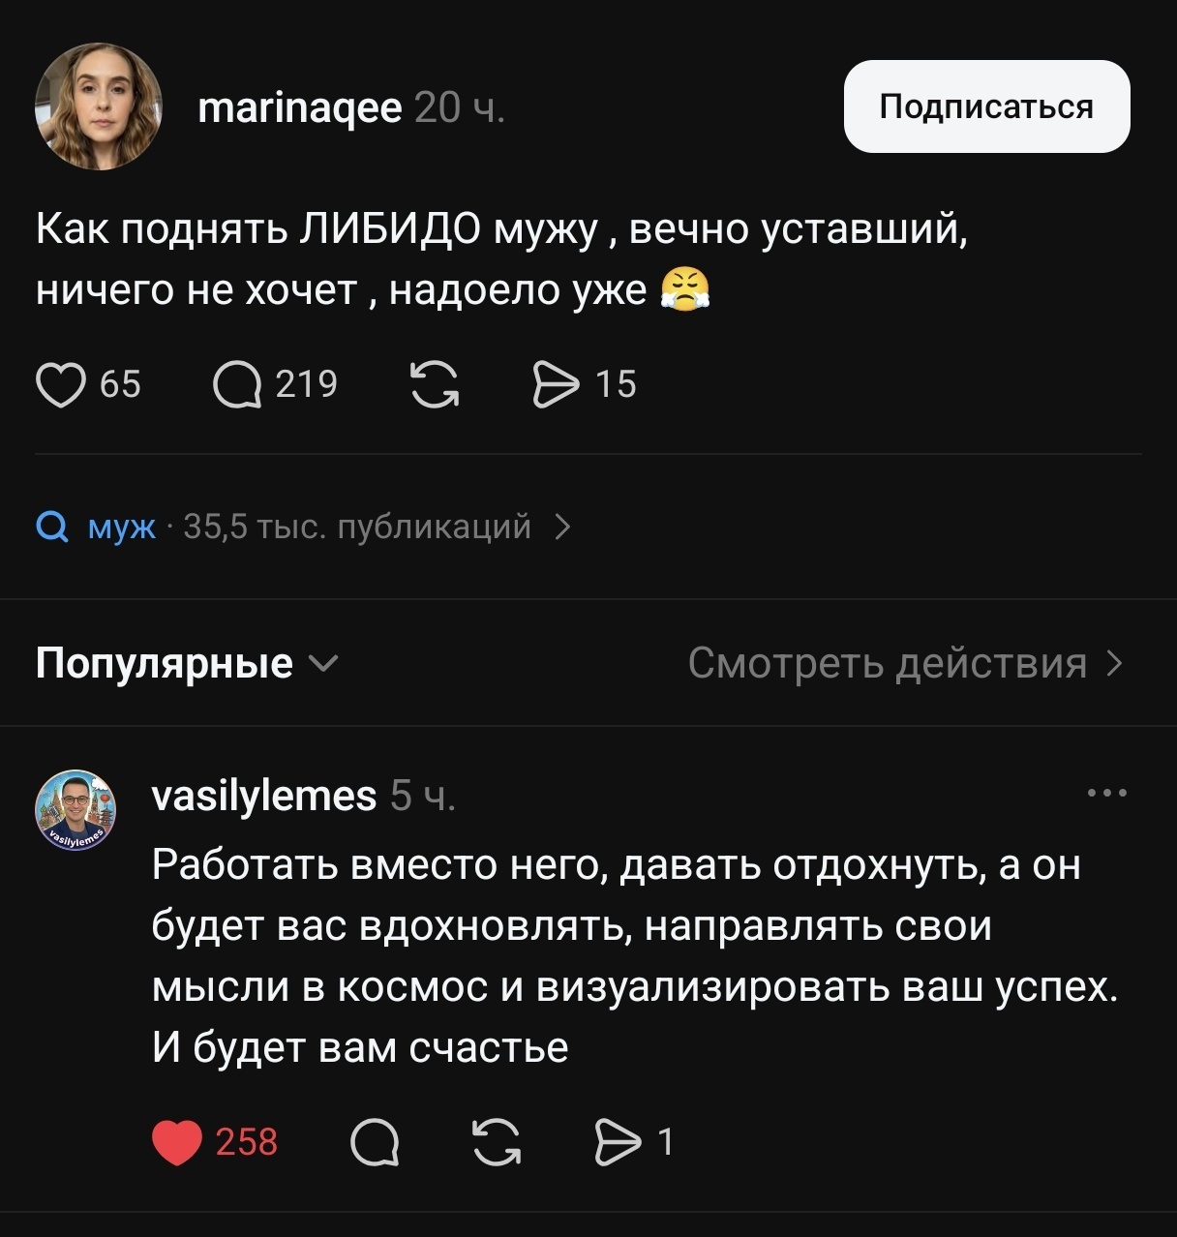The height and width of the screenshot is (1237, 1177).
Task: Open comments on marinaqee's post
Action: coord(237,384)
